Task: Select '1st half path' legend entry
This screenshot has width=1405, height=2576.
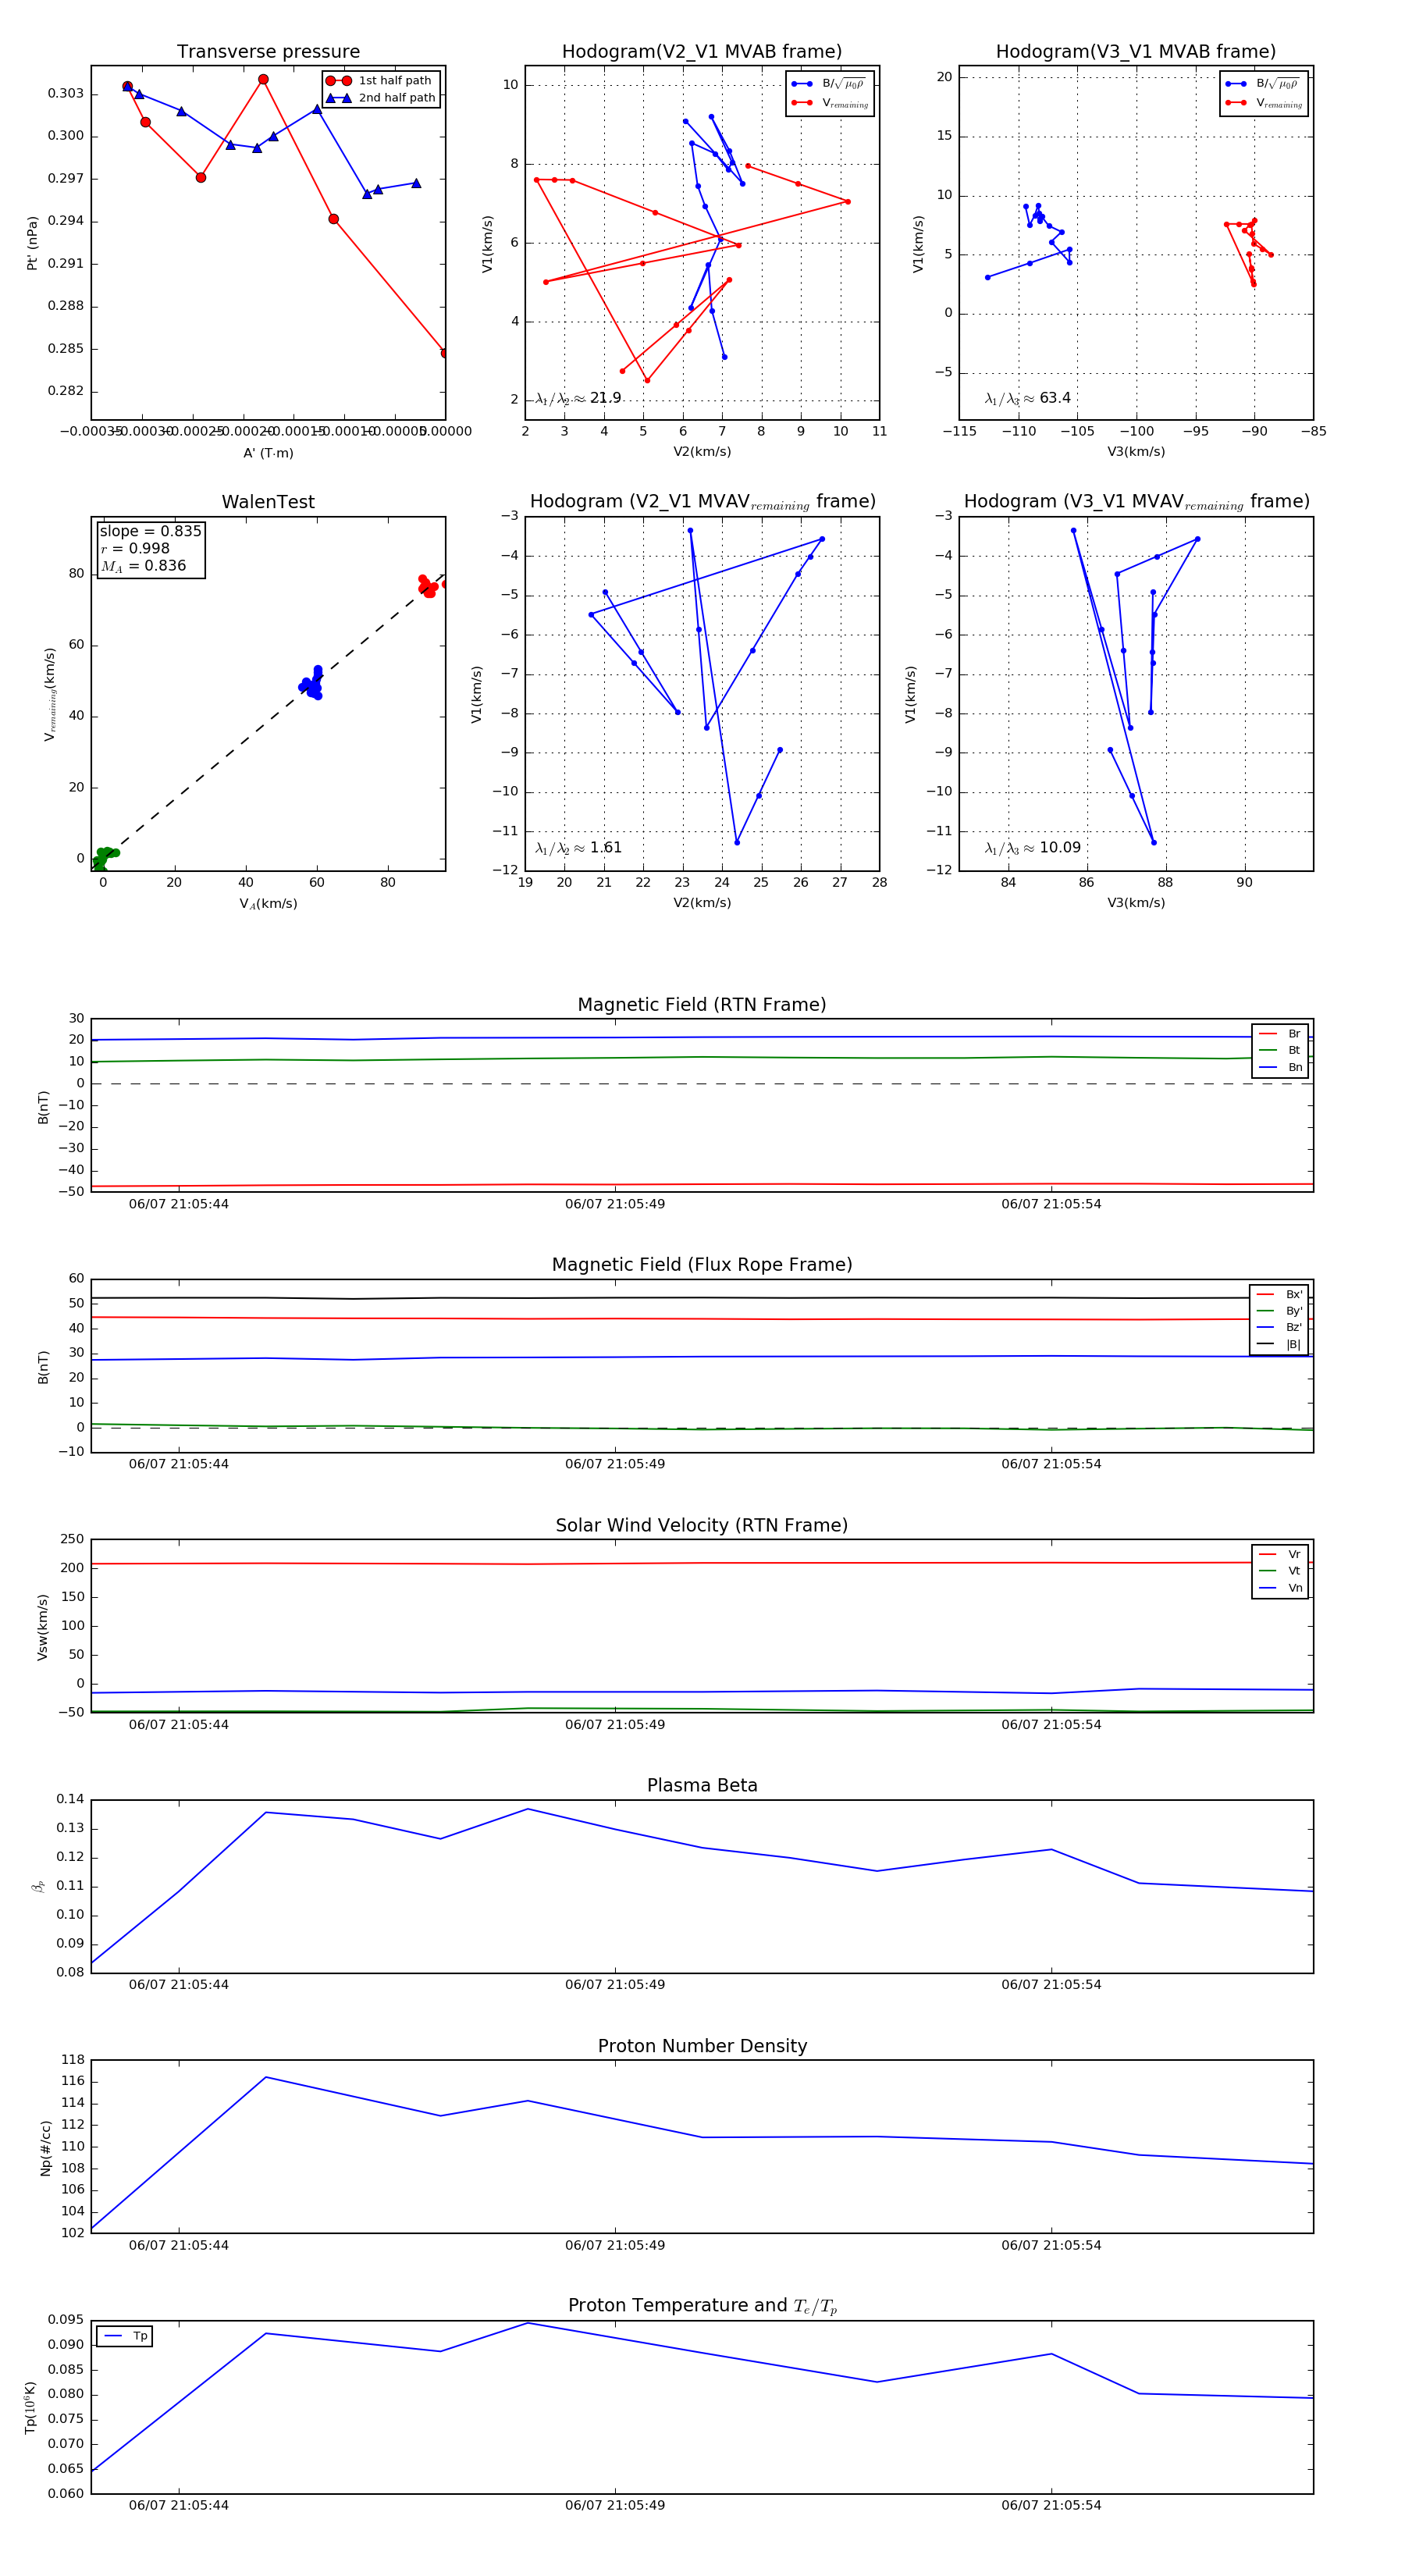Action: coord(379,81)
